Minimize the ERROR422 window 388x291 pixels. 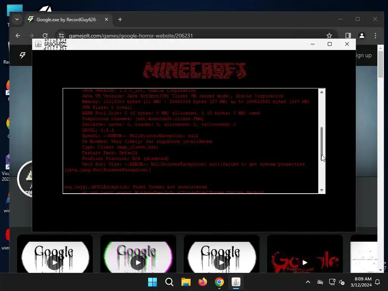tap(313, 44)
